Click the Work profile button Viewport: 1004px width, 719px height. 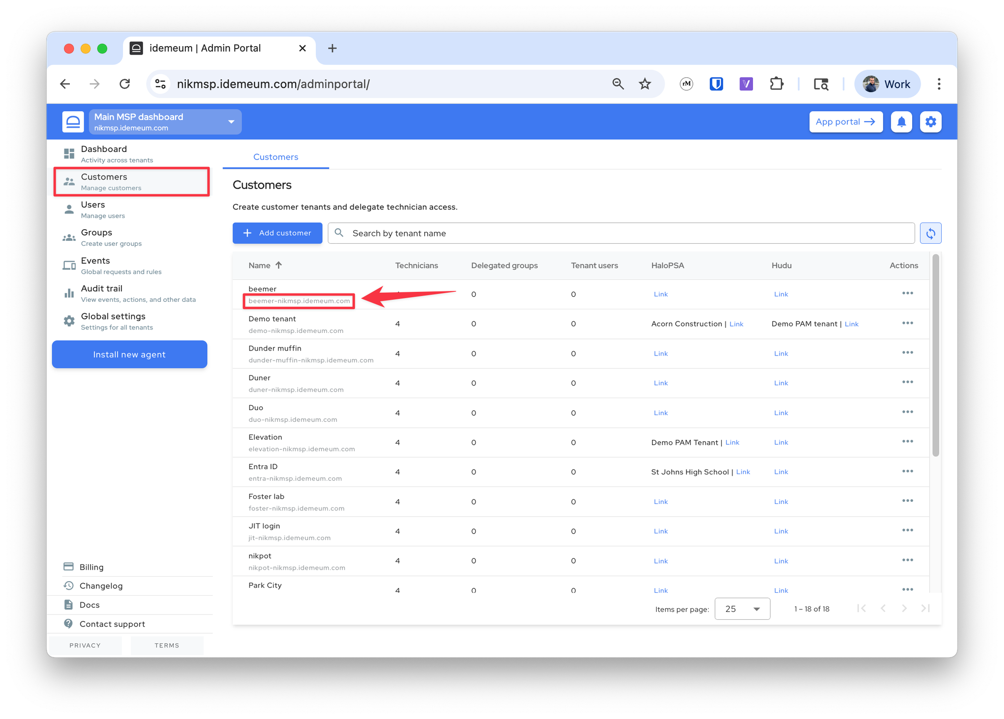pos(887,84)
